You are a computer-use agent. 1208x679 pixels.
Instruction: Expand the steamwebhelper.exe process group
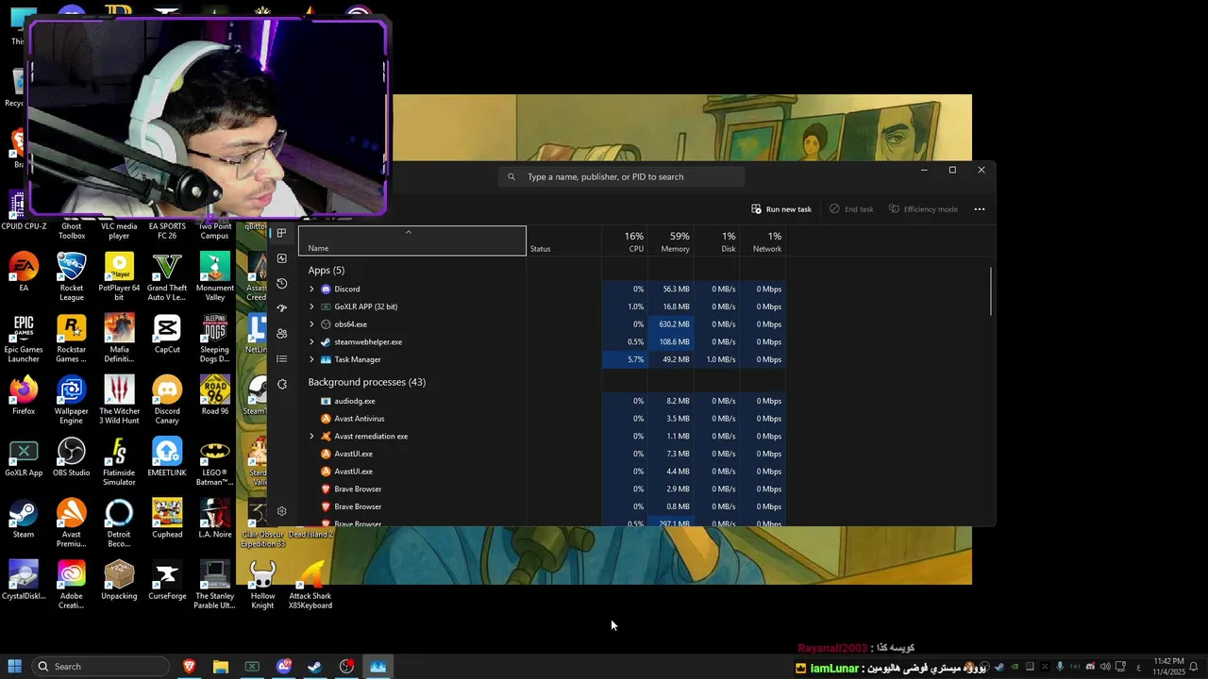[x=311, y=342]
